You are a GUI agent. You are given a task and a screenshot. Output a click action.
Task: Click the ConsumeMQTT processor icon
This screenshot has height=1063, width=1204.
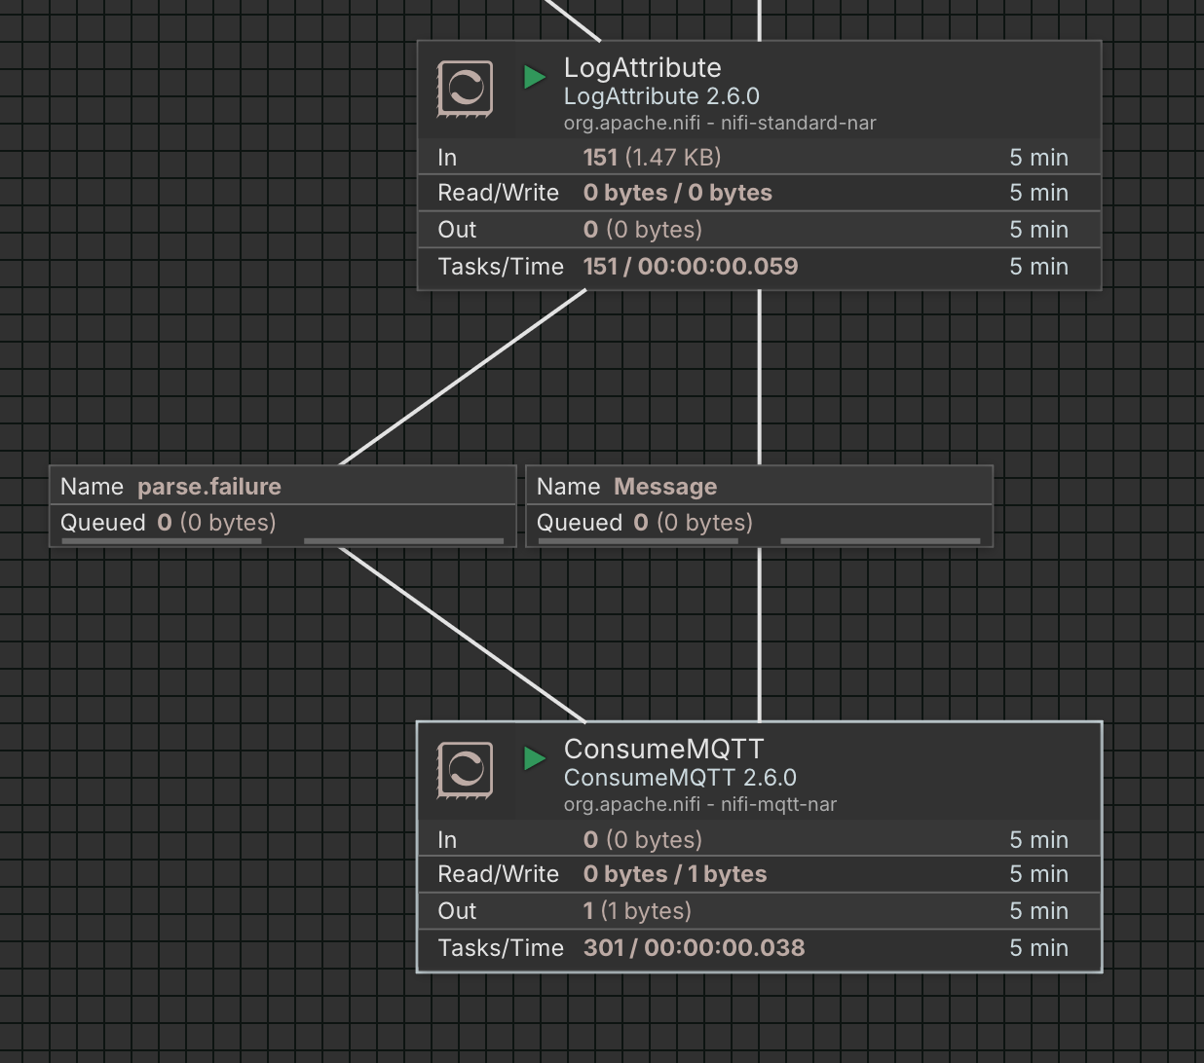466,770
